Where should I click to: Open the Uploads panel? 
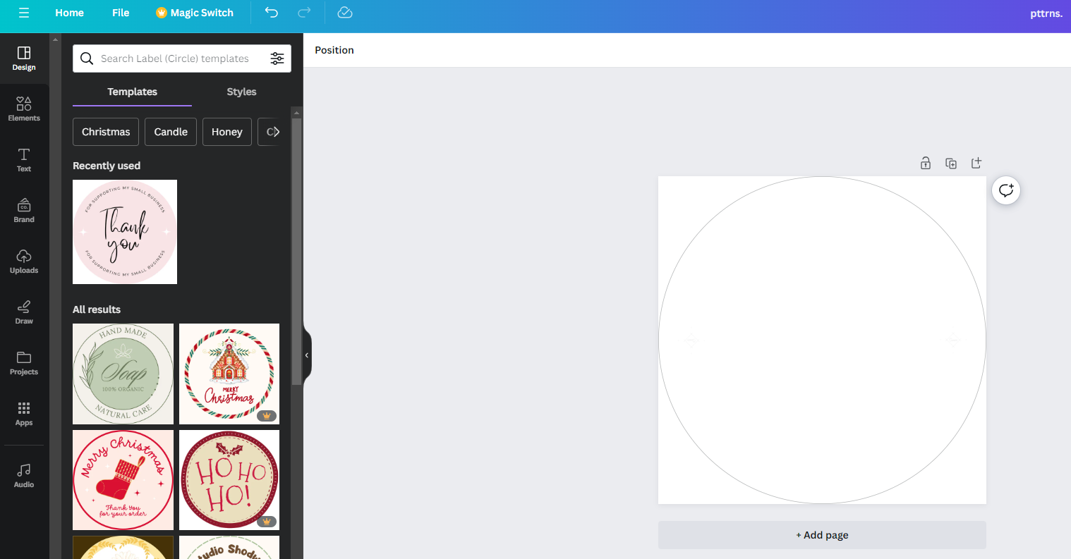[24, 262]
